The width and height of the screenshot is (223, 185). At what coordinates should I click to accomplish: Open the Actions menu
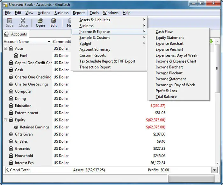coord(44,13)
